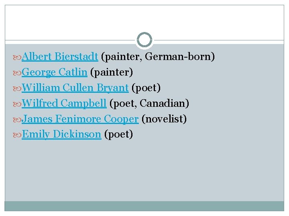The height and width of the screenshot is (216, 289).
Task: Click the text "(painter, German-born)"
Action: coord(158,57)
